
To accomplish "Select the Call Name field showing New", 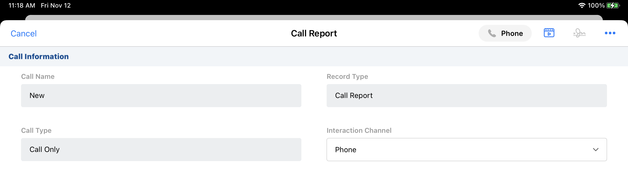I will (x=161, y=96).
